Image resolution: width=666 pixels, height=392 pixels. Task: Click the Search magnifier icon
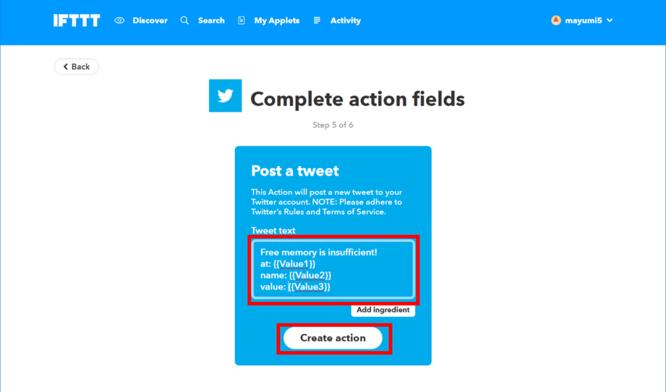(185, 20)
